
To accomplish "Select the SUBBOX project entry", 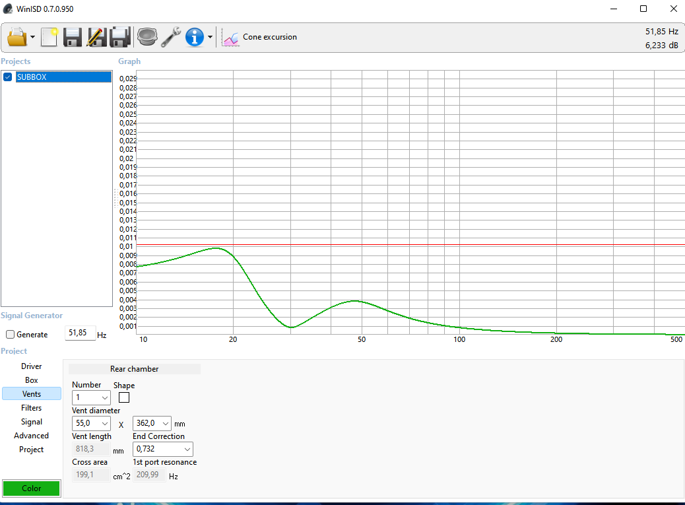I will click(x=64, y=77).
